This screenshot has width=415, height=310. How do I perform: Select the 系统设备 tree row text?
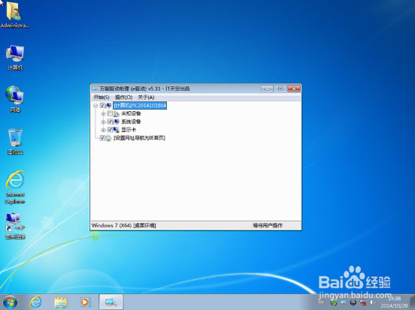click(131, 122)
